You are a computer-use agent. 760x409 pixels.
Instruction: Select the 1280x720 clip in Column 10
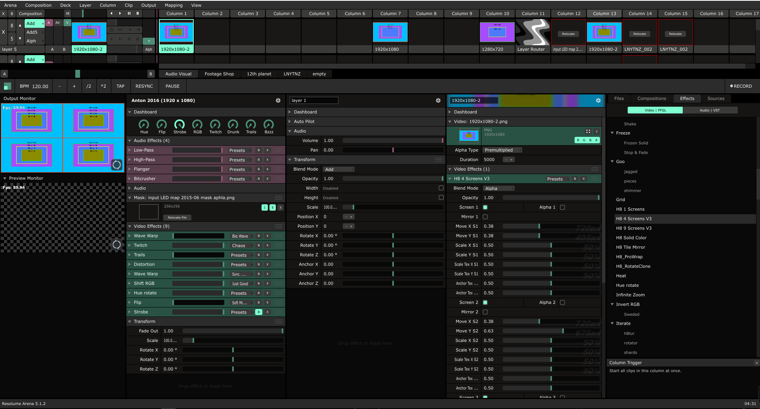pos(497,33)
